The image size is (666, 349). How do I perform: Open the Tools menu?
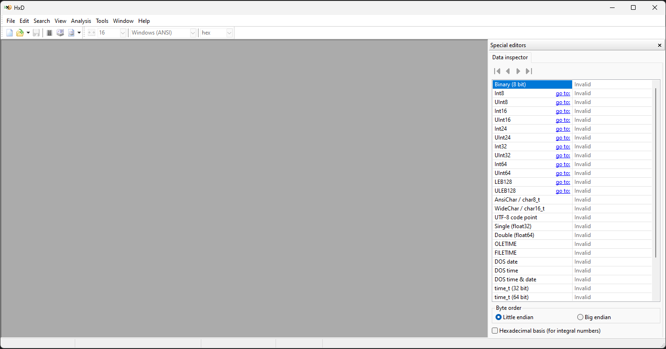(x=102, y=21)
